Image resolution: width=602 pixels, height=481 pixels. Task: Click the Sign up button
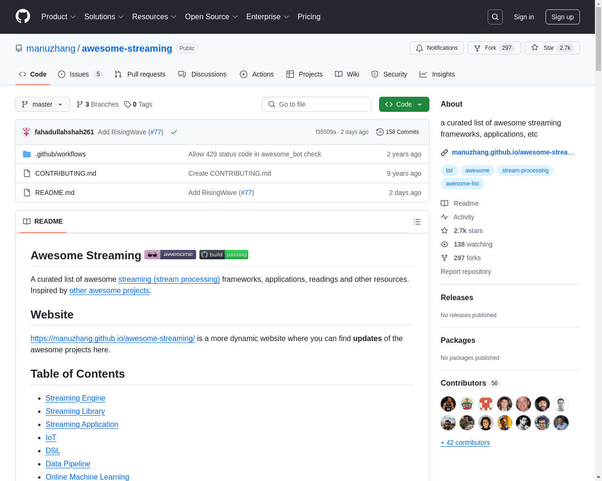tap(562, 17)
